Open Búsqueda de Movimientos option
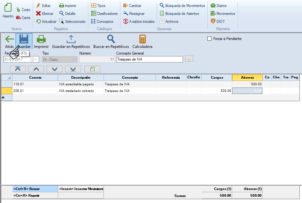302x203 pixels. click(x=182, y=6)
